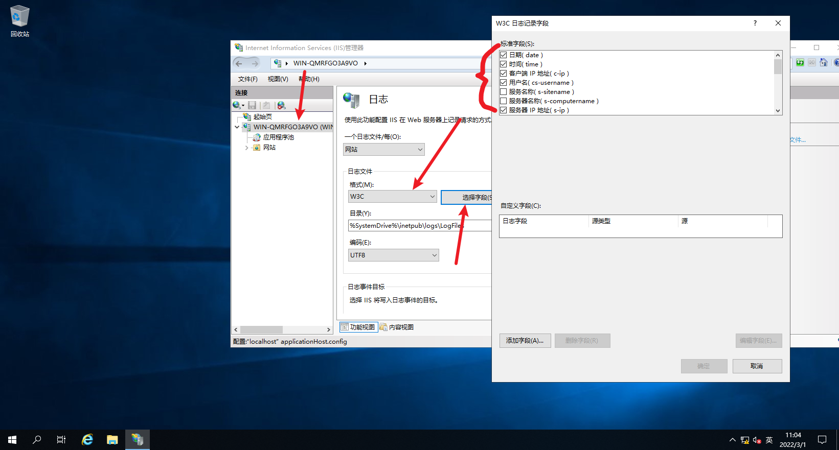Click the 源类型 column header
This screenshot has height=450, width=839.
pos(633,221)
